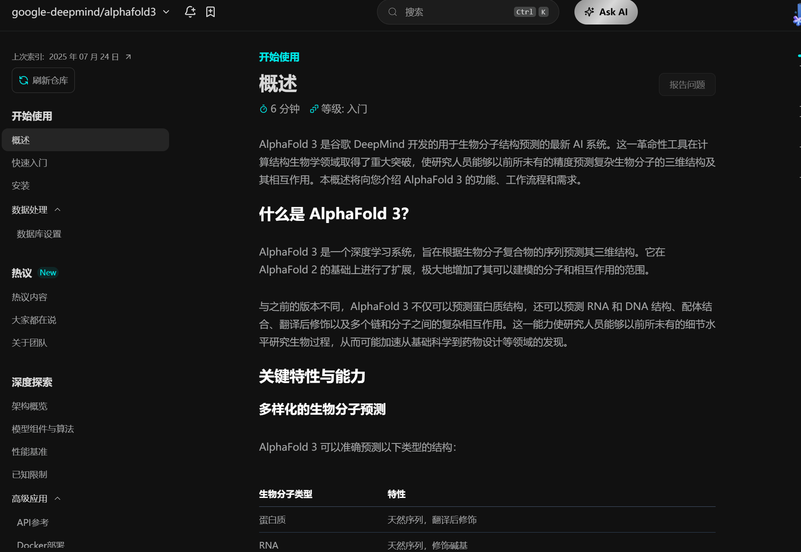Click the 天然序列，翻译后修饰 cell
This screenshot has height=552, width=801.
(x=432, y=520)
